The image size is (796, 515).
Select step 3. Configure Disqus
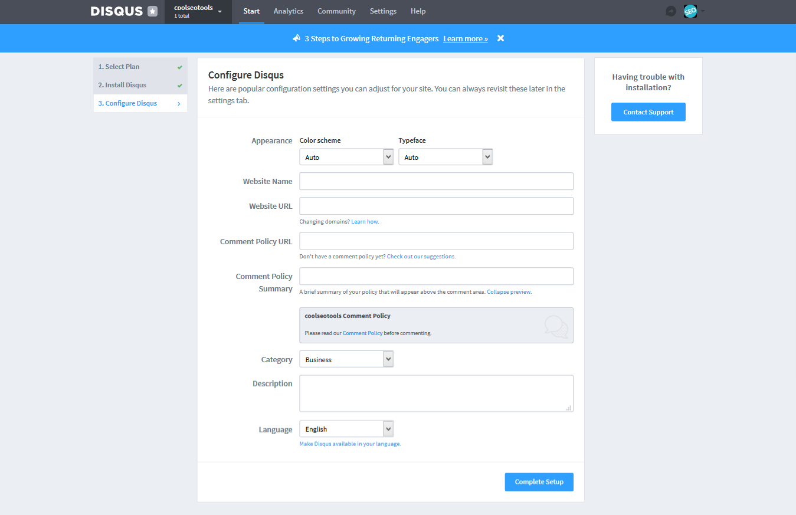140,103
